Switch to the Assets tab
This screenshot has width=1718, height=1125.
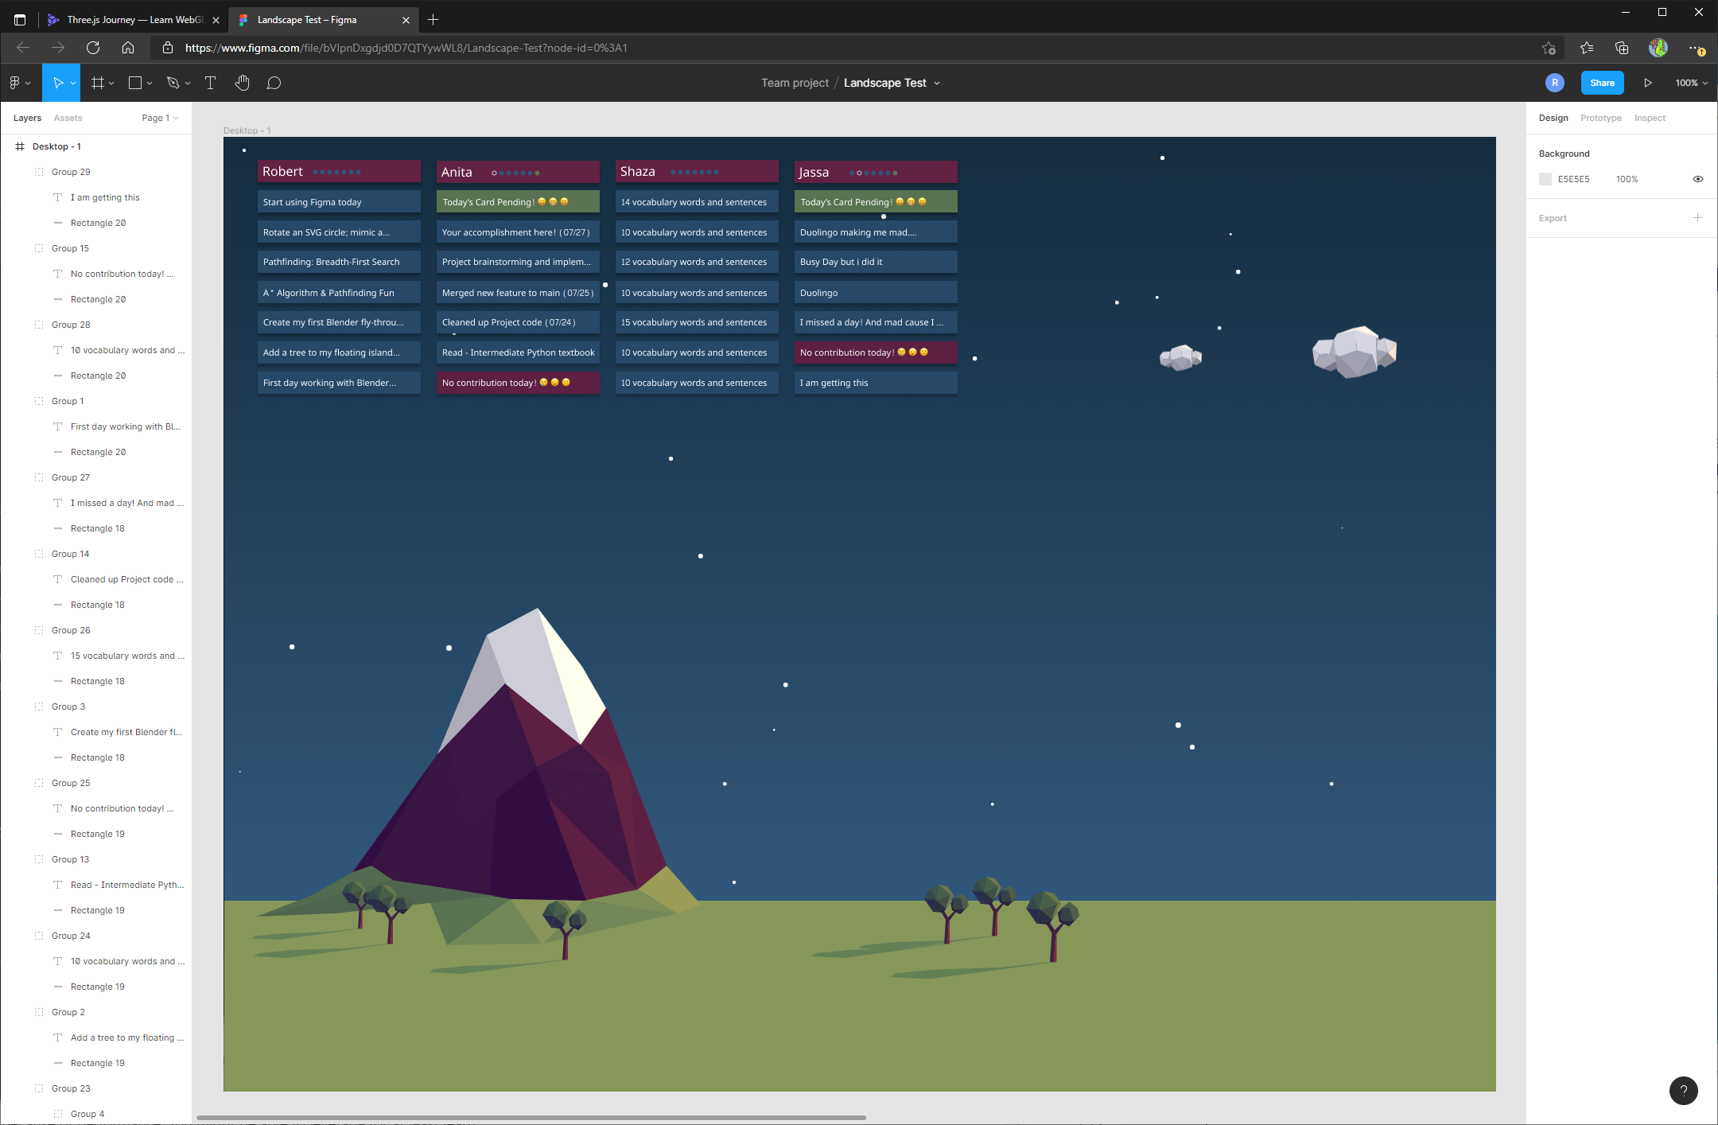(x=68, y=118)
